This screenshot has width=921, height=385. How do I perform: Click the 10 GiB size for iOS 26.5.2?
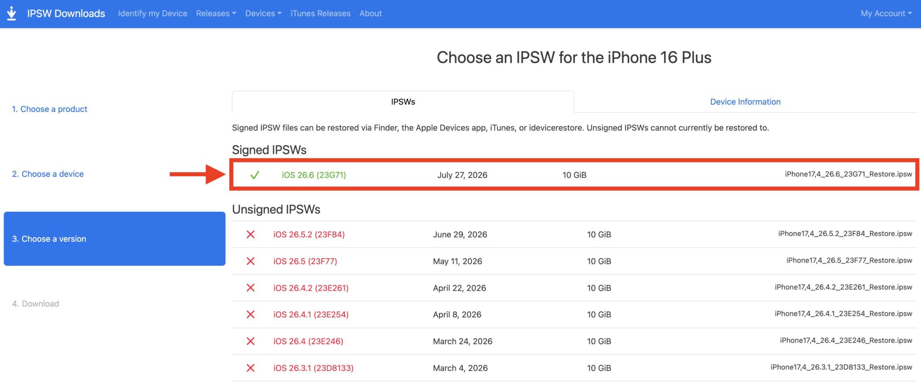pos(599,235)
